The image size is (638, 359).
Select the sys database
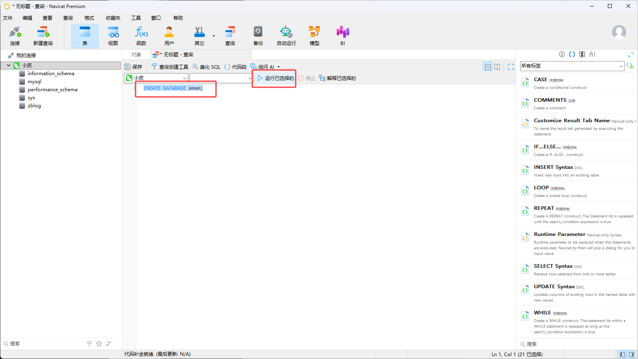tap(31, 98)
